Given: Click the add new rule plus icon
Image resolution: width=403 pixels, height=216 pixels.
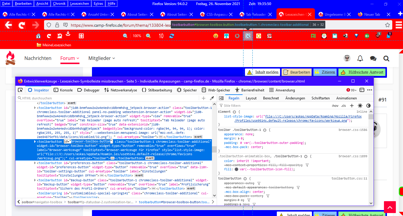Looking at the screenshot, I should coord(352,106).
